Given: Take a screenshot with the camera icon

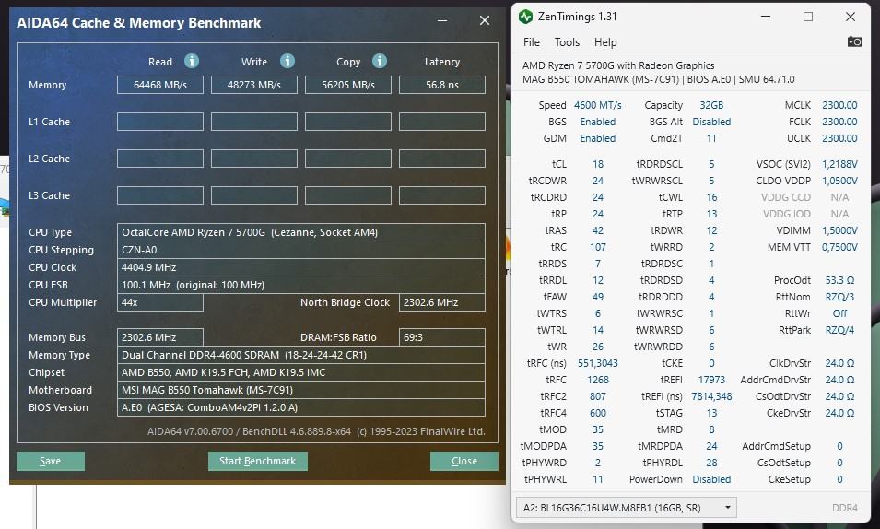Looking at the screenshot, I should pyautogui.click(x=855, y=41).
